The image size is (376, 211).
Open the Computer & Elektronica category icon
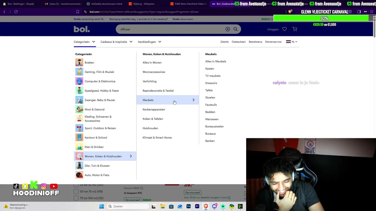[x=79, y=81]
